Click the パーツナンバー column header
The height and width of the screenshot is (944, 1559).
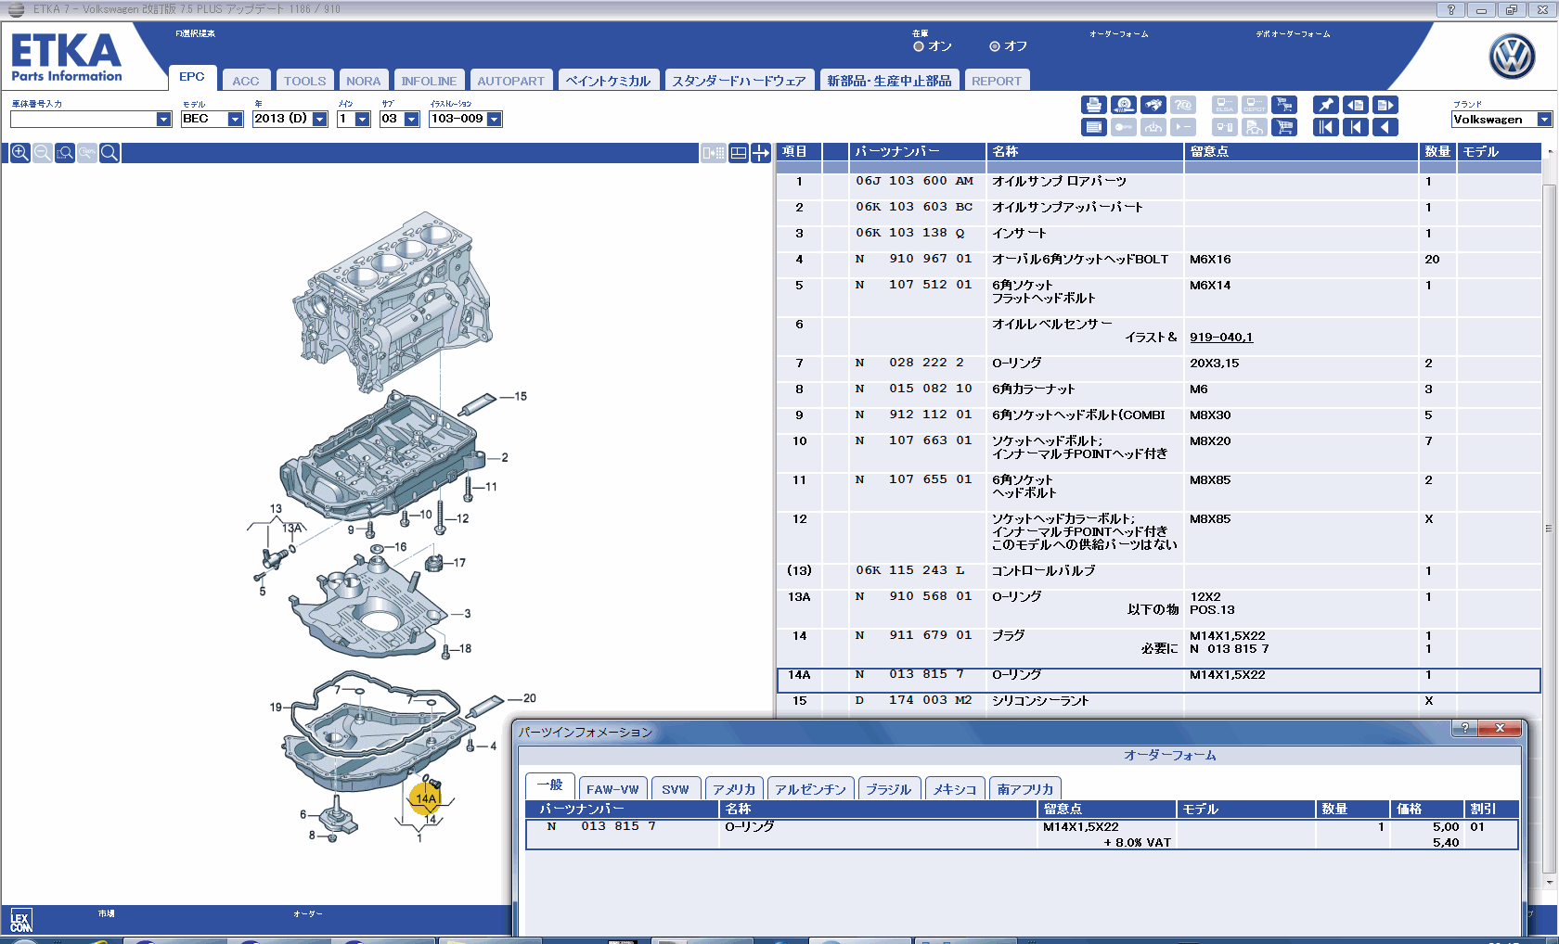(917, 152)
